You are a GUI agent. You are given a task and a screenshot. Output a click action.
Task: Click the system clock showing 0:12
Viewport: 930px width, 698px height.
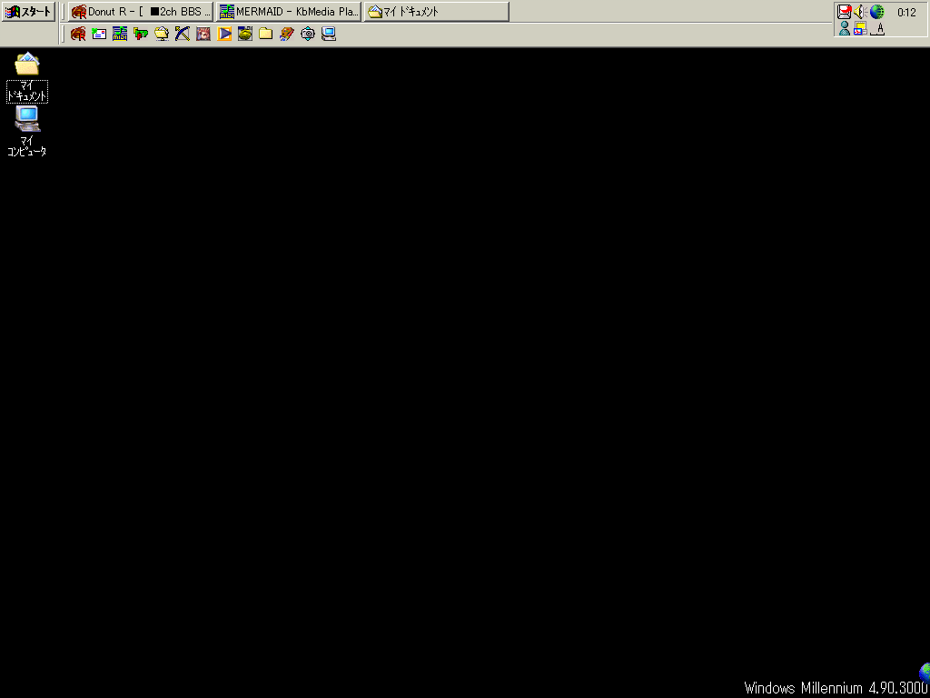[906, 13]
